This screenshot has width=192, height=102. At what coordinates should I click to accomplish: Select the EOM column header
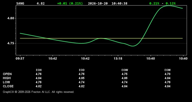167,70
